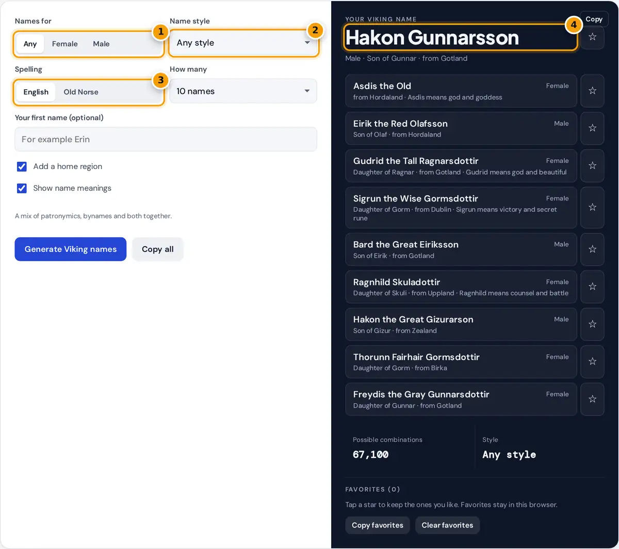Copy the main Viking name
The width and height of the screenshot is (619, 549).
(594, 19)
